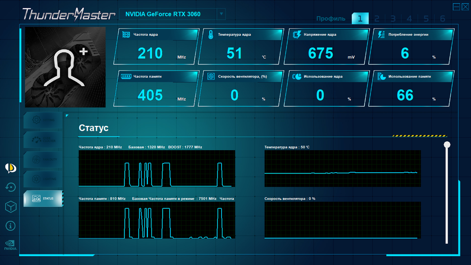The width and height of the screenshot is (471, 265).
Task: Click the fan speed percent icon
Action: pos(211,76)
